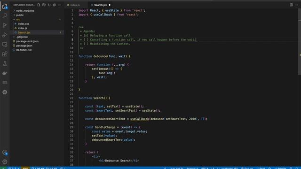The width and height of the screenshot is (301, 169).
Task: Switch to the Search.jsx tab
Action: click(100, 5)
